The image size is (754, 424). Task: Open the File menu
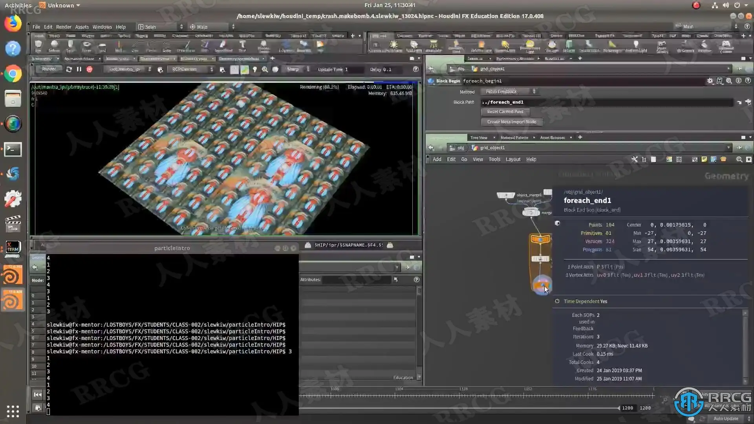[x=36, y=27]
